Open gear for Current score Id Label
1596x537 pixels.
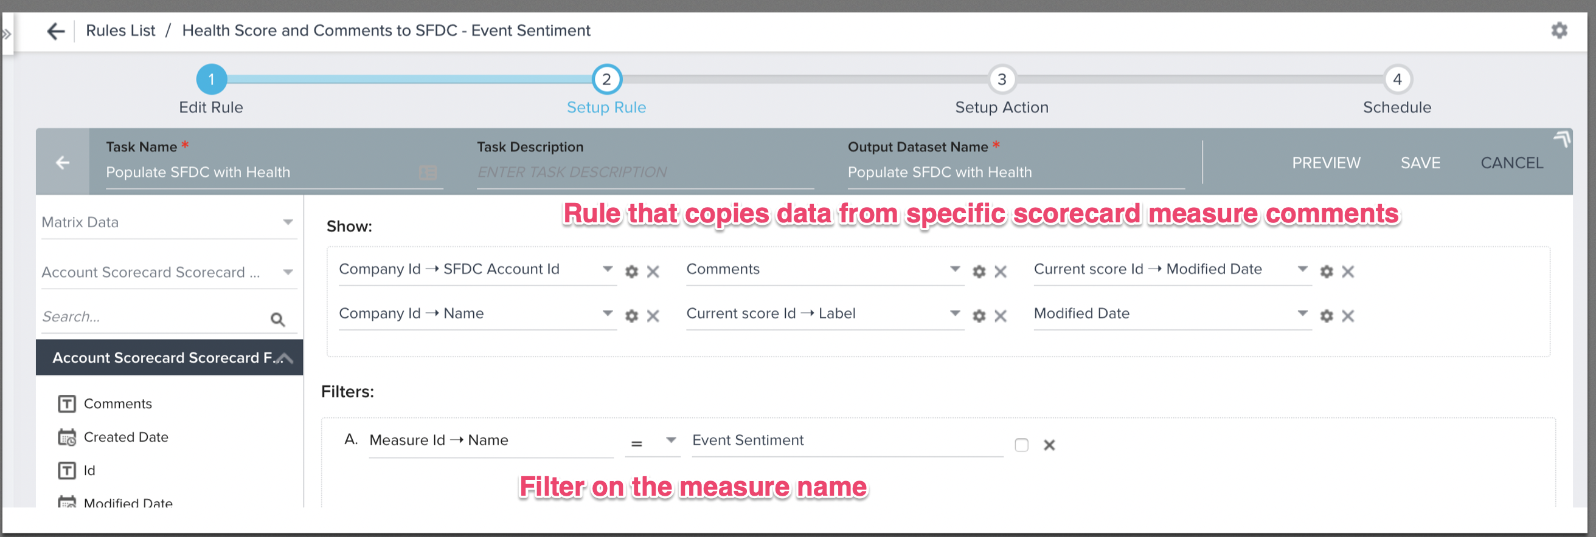[979, 316]
